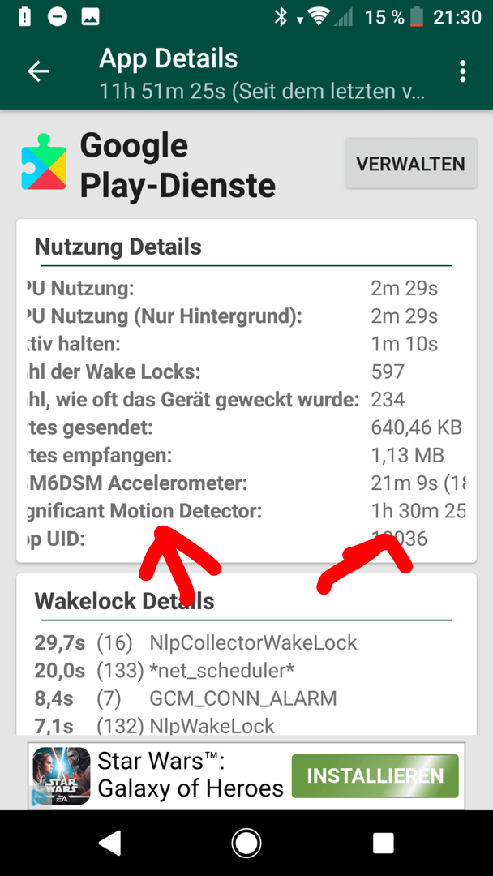The height and width of the screenshot is (876, 493).
Task: Tap the recent apps square button
Action: pyautogui.click(x=384, y=843)
